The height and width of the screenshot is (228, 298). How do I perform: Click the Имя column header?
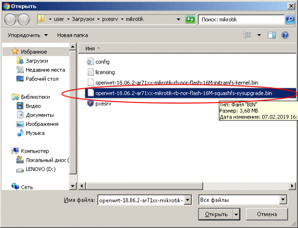tap(90, 49)
